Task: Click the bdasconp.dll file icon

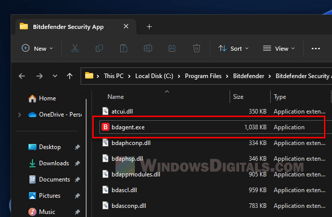Action: coord(105,205)
